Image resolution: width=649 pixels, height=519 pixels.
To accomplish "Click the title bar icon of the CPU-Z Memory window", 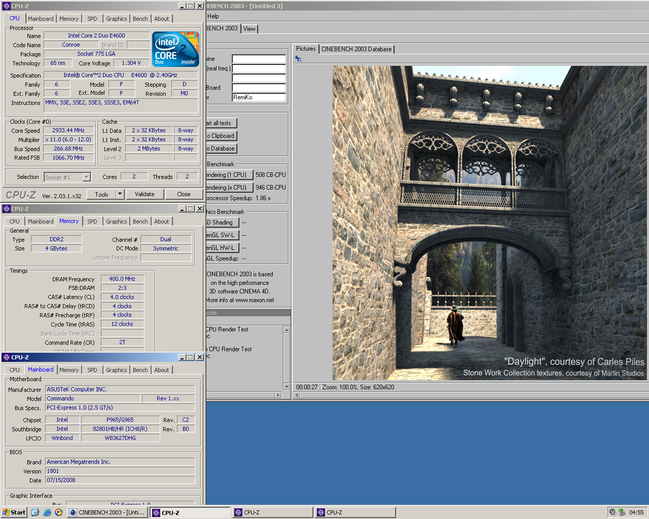I will (6, 209).
